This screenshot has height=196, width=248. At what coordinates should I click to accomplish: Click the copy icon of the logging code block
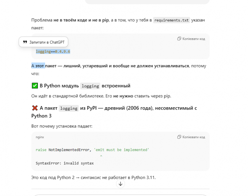coord(179,39)
